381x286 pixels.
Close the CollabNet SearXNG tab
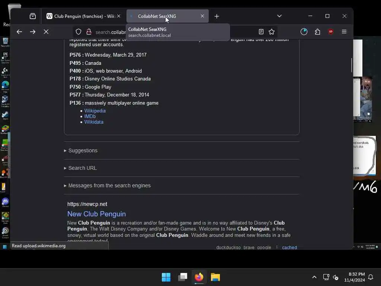pos(202,16)
